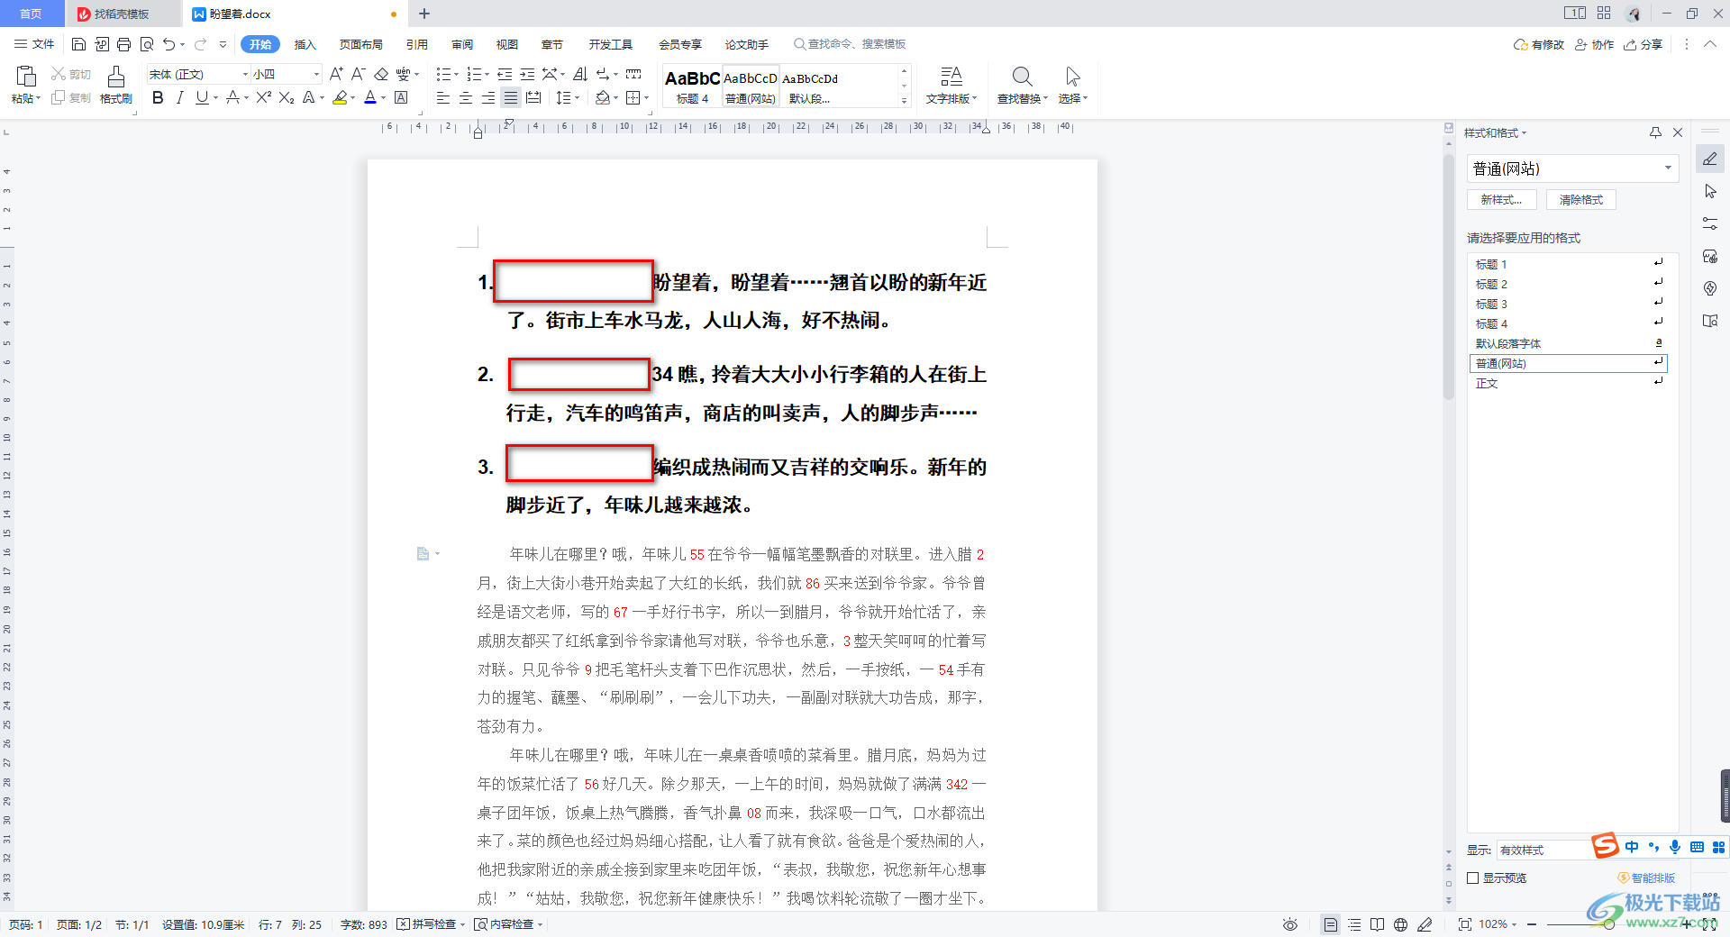Viewport: 1730px width, 937px height.
Task: Click the Print icon in quick access toolbar
Action: click(x=123, y=44)
